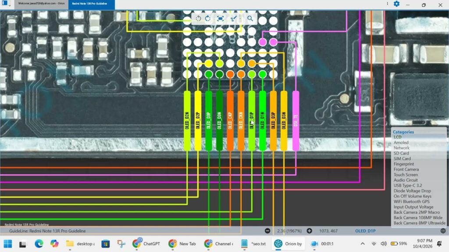Click the zoom out minus button
The height and width of the screenshot is (252, 449).
pyautogui.click(x=267, y=231)
